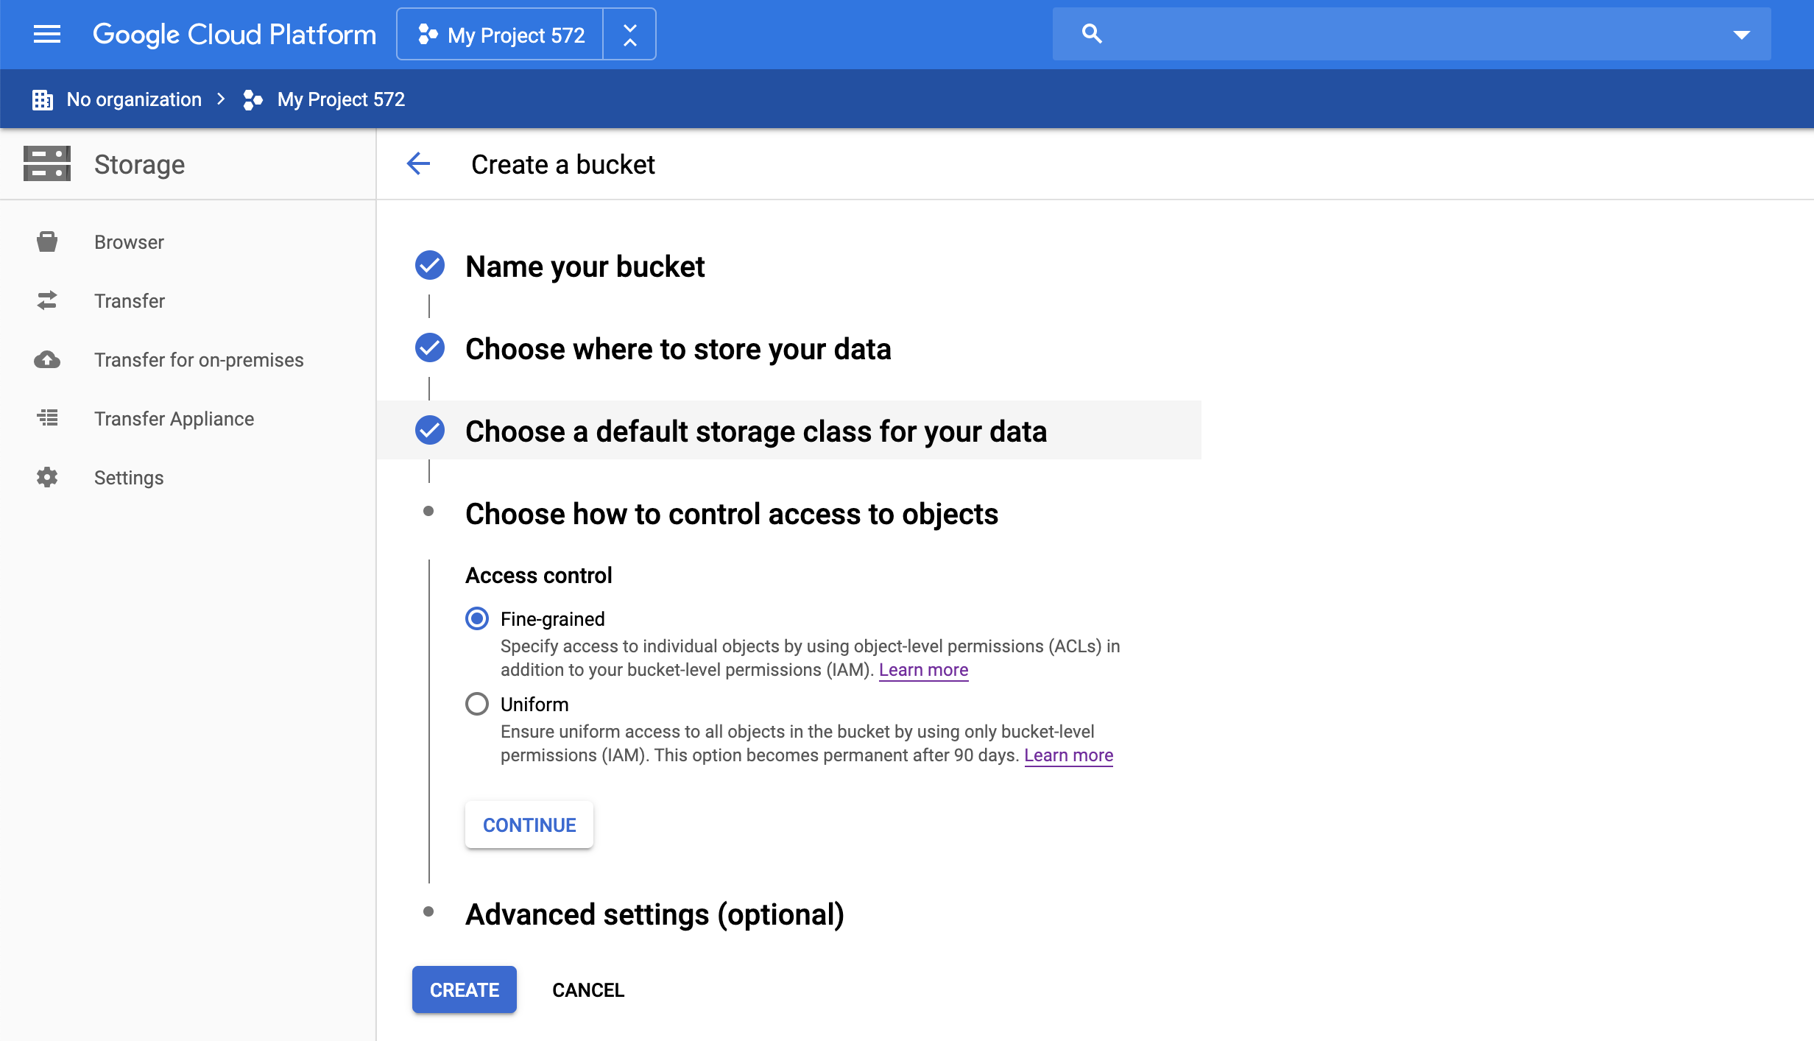Click the Storage product icon

click(x=47, y=163)
